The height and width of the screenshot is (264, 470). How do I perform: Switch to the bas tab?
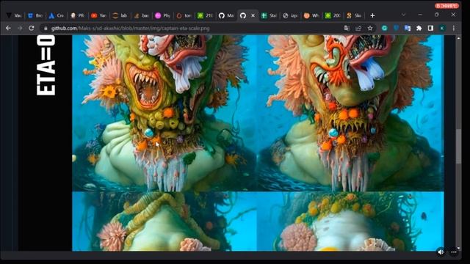(141, 15)
